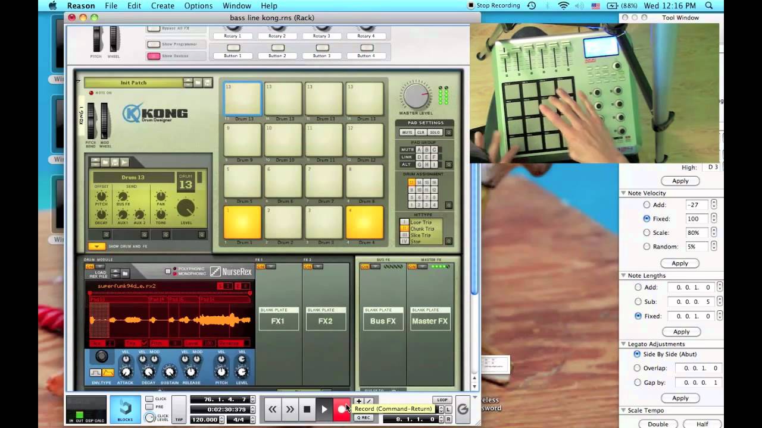Viewport: 762px width, 428px height.
Task: Collapse the Note Lengths section
Action: tap(623, 276)
